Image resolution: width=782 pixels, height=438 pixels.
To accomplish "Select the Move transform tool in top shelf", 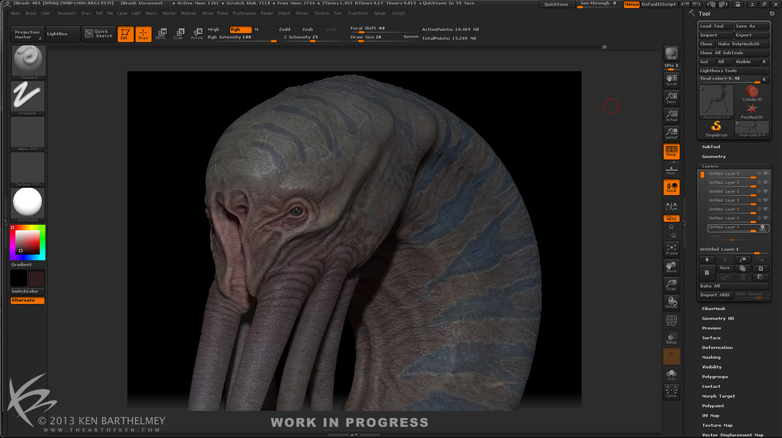I will (x=160, y=34).
